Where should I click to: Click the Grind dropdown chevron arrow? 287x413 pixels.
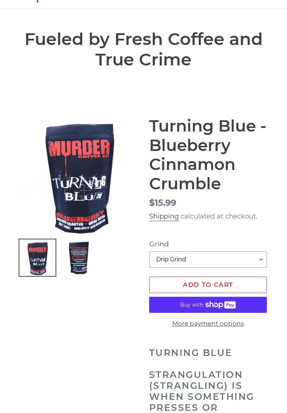tap(261, 259)
